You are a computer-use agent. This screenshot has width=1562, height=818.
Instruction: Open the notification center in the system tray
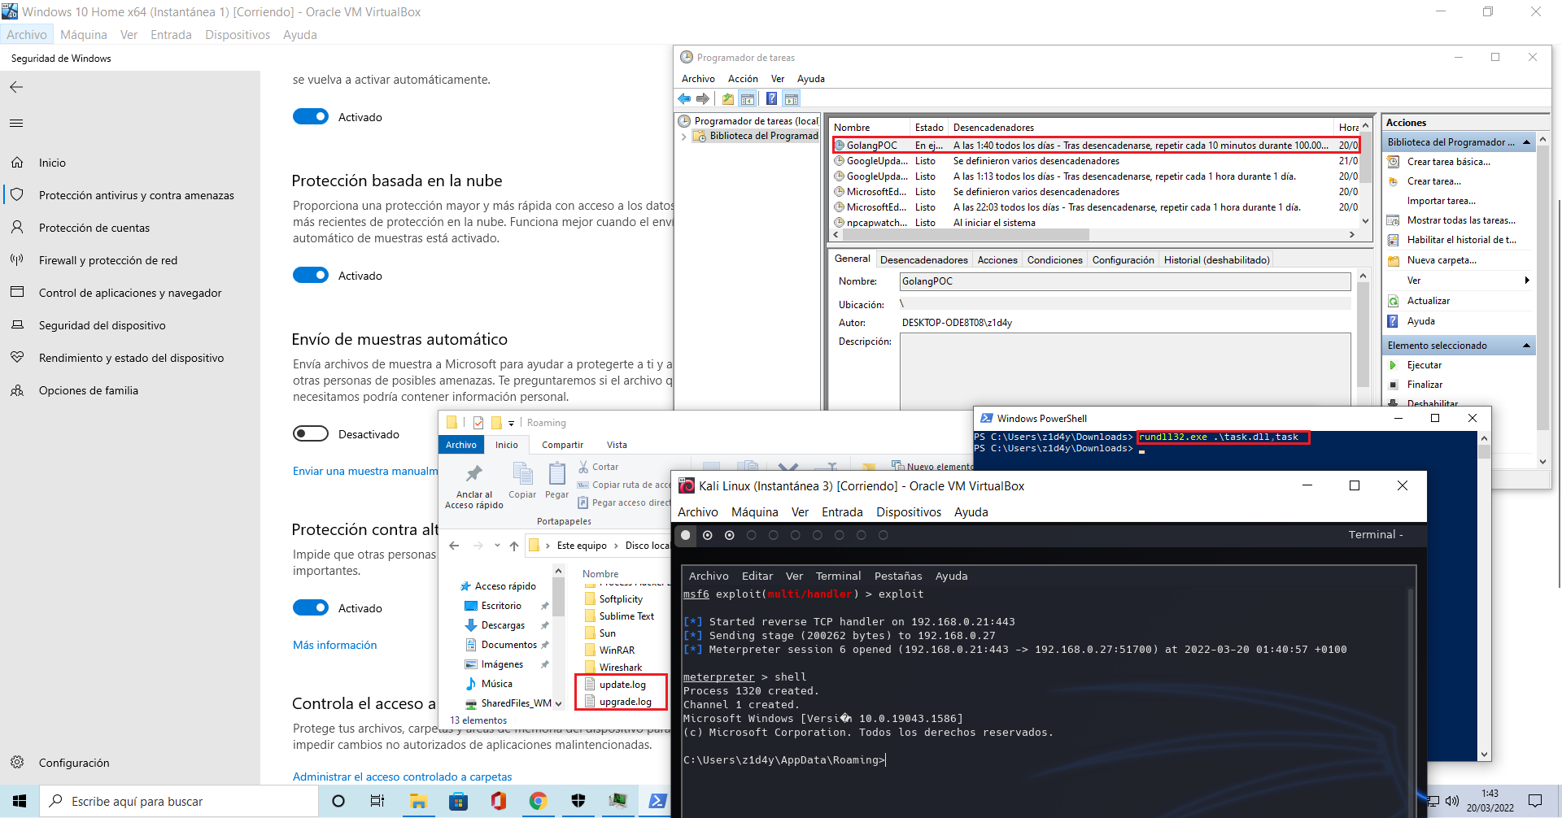[x=1535, y=802]
